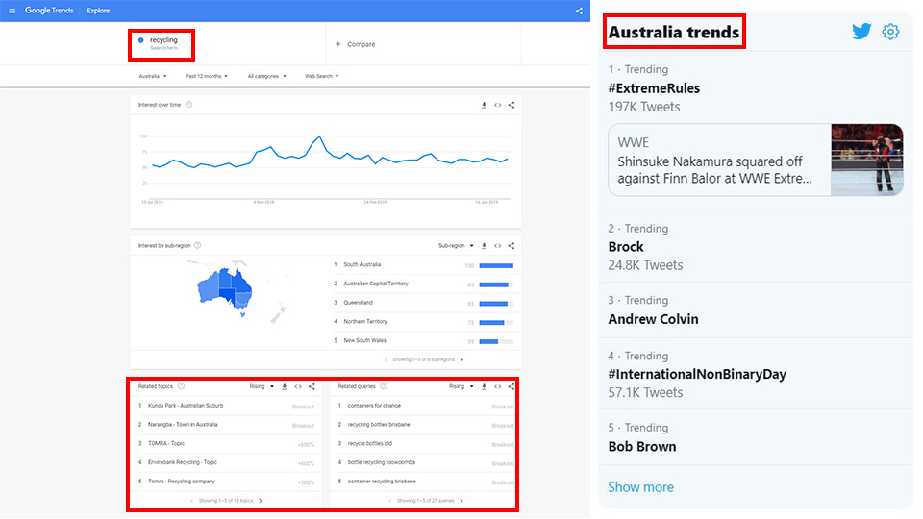Open embed code for Interest over time
The image size is (923, 519).
(x=497, y=105)
